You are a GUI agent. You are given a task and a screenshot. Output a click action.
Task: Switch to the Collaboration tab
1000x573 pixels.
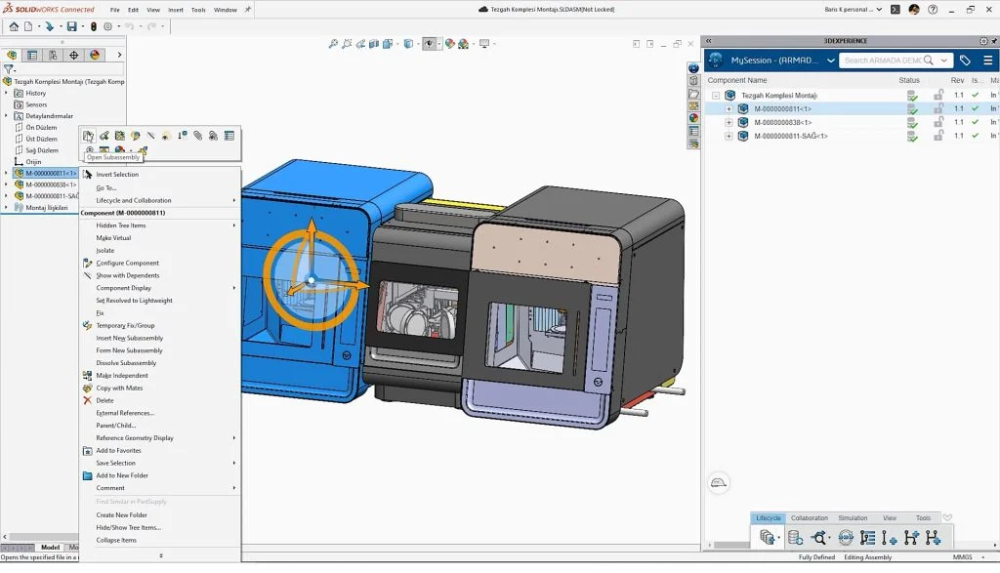tap(809, 518)
